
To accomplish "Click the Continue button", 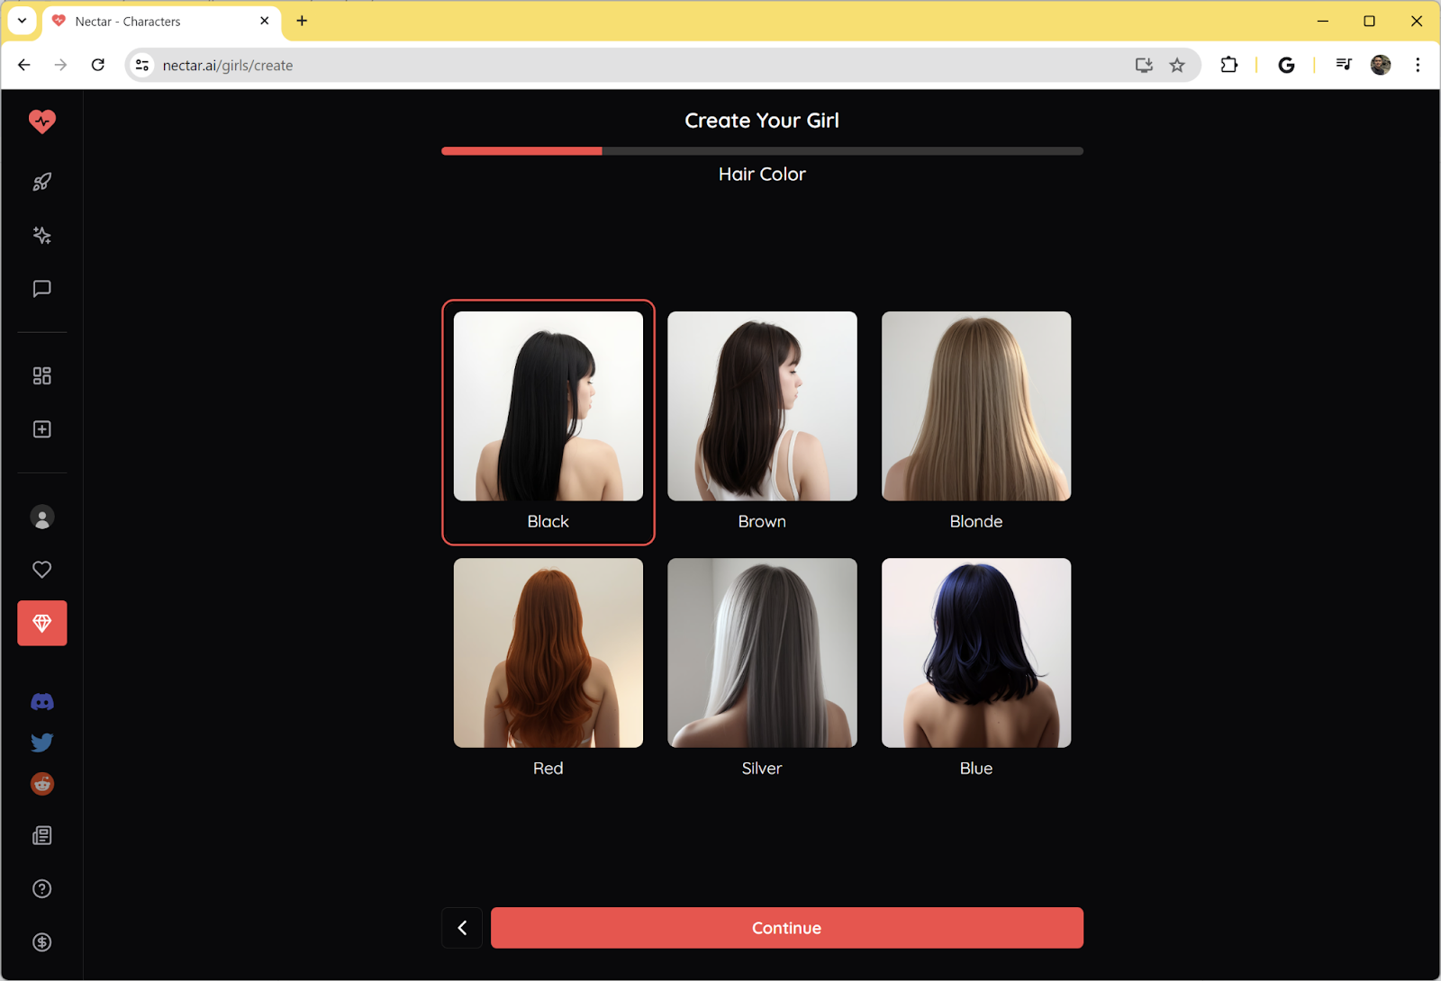I will click(787, 928).
